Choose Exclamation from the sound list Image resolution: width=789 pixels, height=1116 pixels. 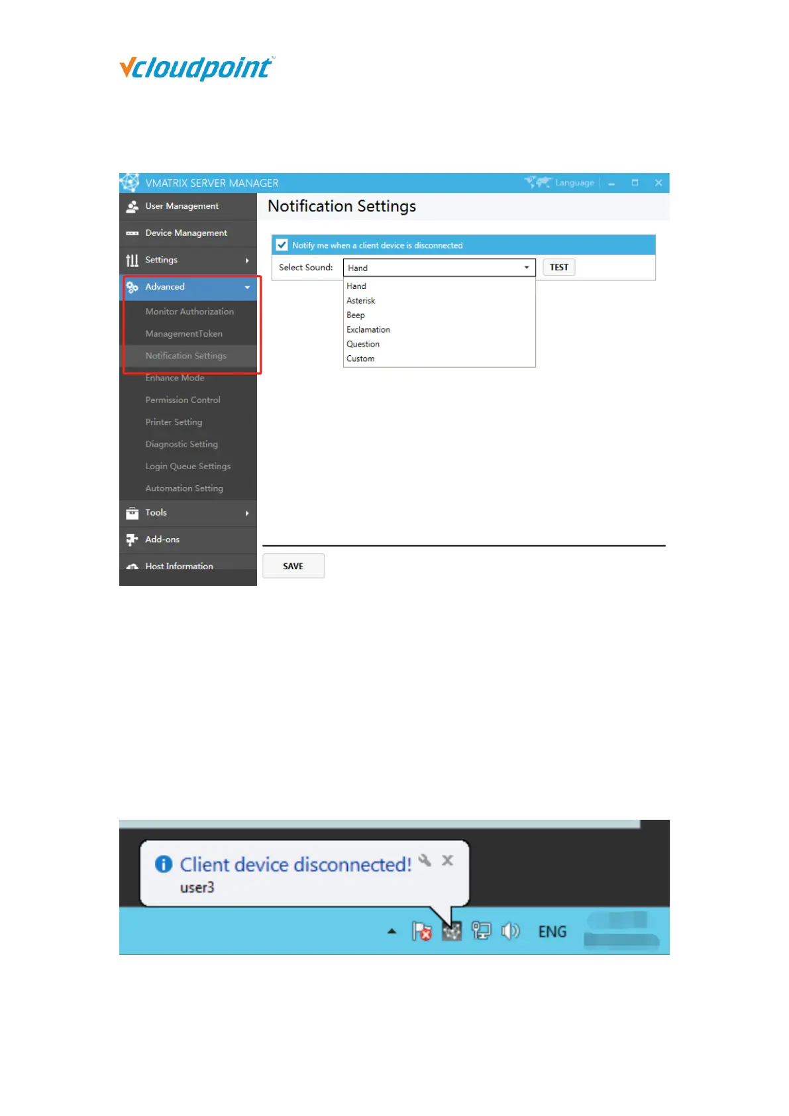[439, 330]
